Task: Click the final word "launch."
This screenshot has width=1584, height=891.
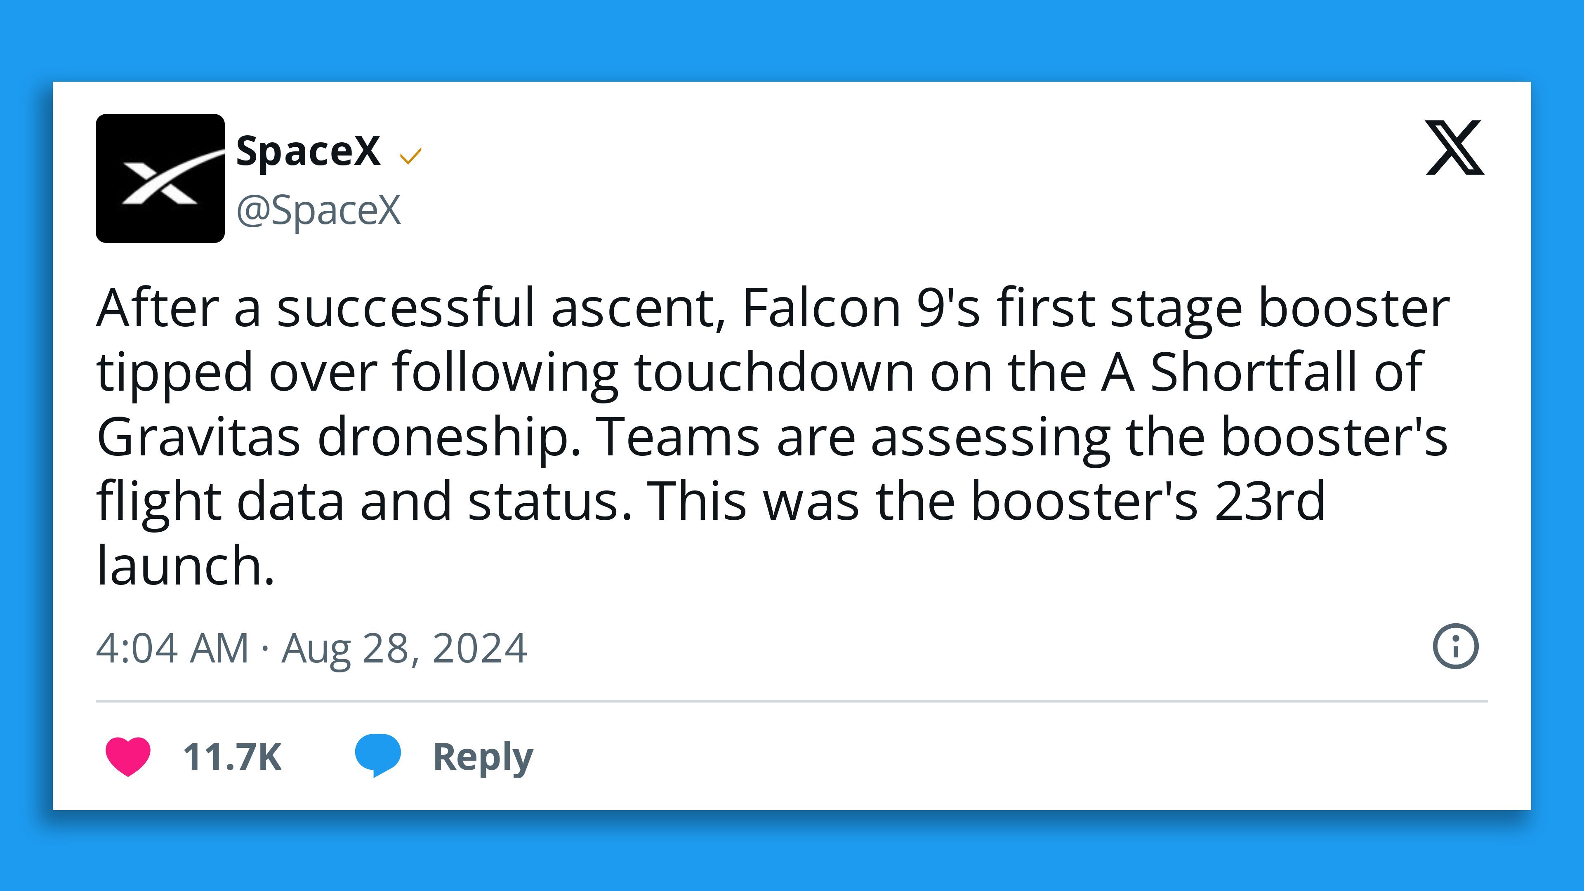Action: pyautogui.click(x=185, y=566)
